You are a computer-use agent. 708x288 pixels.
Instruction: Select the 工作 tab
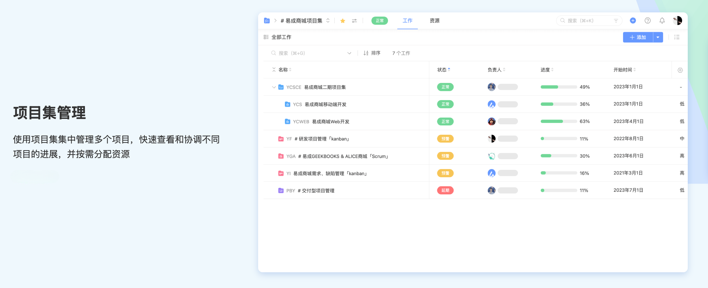pyautogui.click(x=407, y=21)
